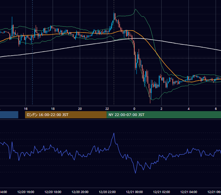
Task: Click the hour label 22 on chart axis
Action: click(x=107, y=109)
